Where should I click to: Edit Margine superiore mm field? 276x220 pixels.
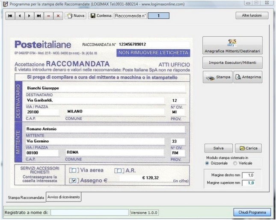click(x=248, y=183)
